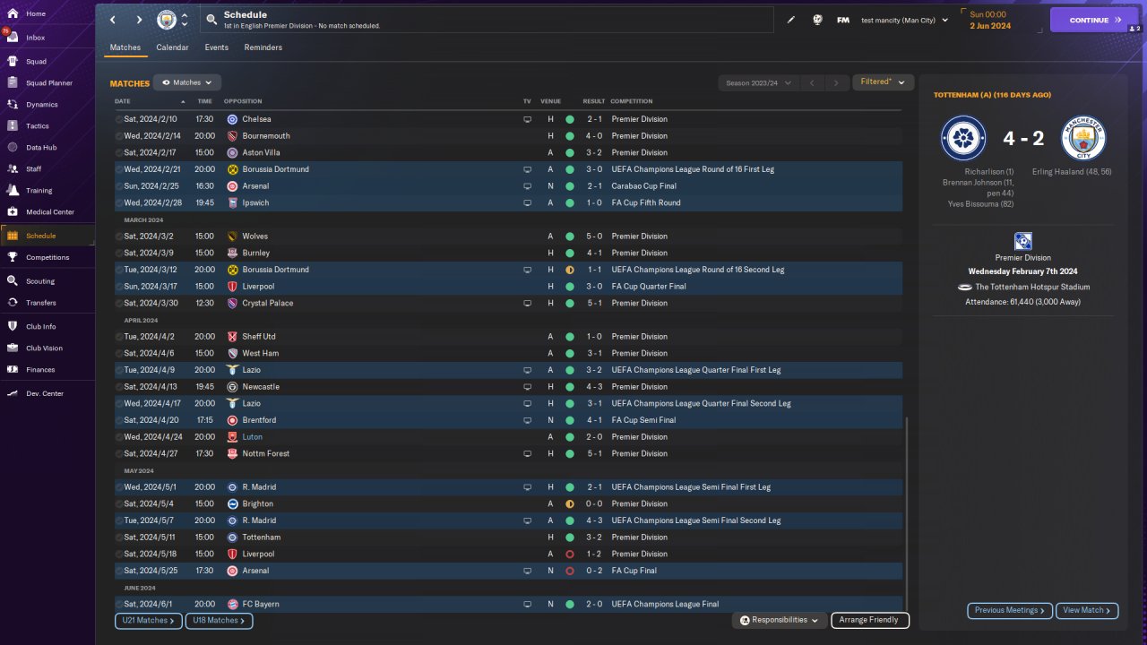The width and height of the screenshot is (1147, 645).
Task: Click the current date display, 2 Jun 2024
Action: tap(989, 26)
